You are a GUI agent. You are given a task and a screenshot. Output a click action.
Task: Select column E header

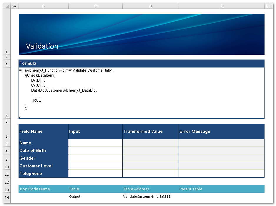pos(222,6)
